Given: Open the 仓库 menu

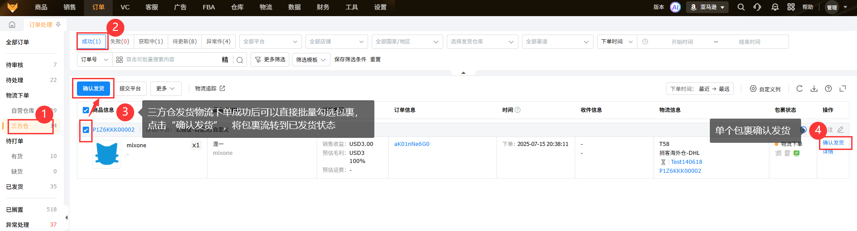Looking at the screenshot, I should (x=238, y=7).
